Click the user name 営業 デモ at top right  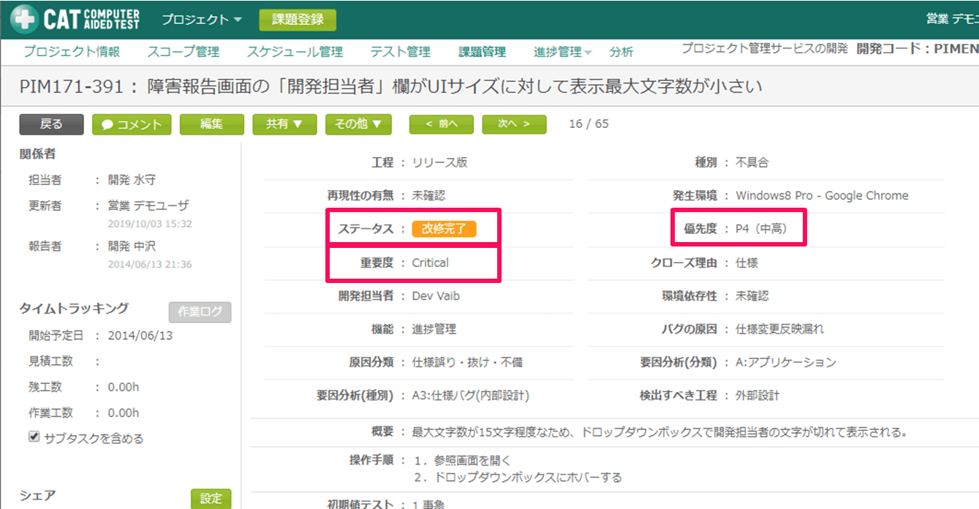[x=952, y=19]
